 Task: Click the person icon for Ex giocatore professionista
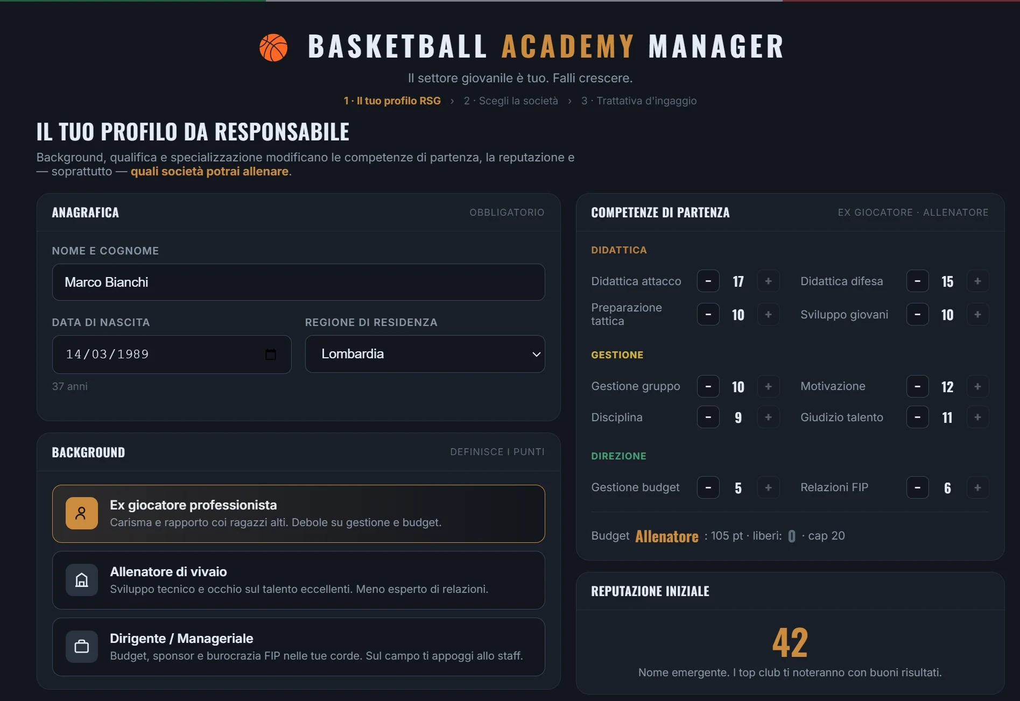(82, 513)
